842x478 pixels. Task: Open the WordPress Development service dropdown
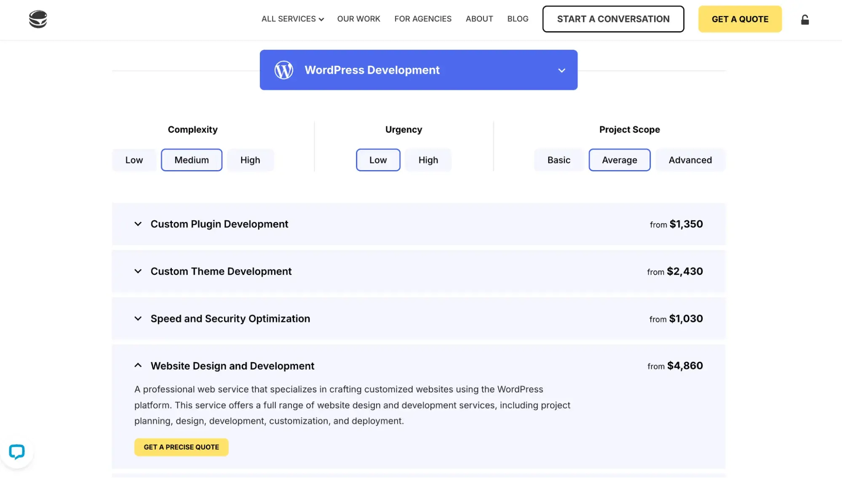(418, 70)
